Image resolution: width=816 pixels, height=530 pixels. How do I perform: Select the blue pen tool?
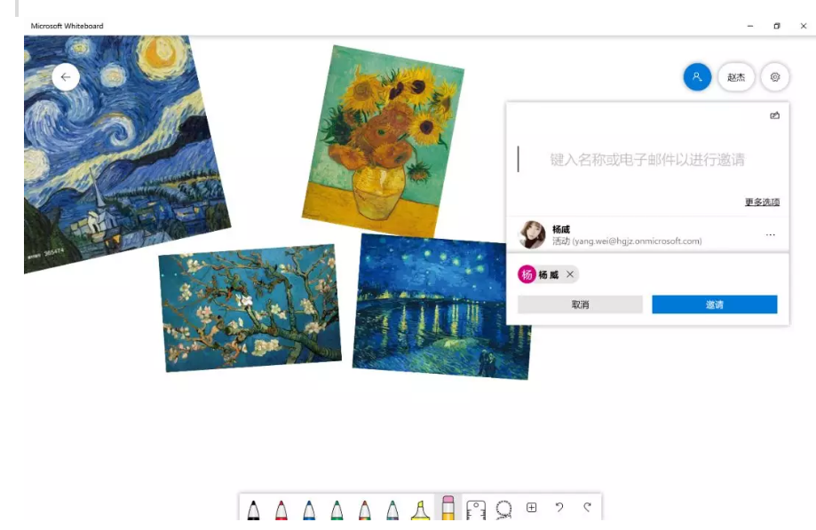click(309, 510)
